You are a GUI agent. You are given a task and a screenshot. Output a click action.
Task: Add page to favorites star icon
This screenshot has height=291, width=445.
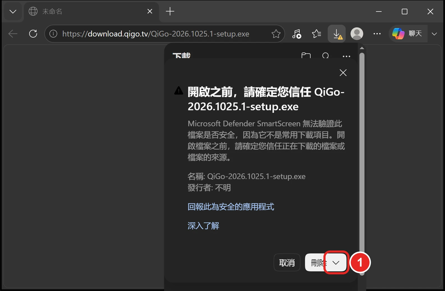point(276,34)
